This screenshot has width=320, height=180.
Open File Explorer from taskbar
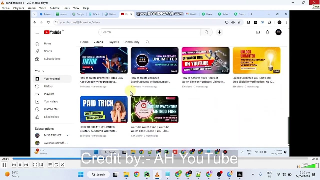[126, 174]
